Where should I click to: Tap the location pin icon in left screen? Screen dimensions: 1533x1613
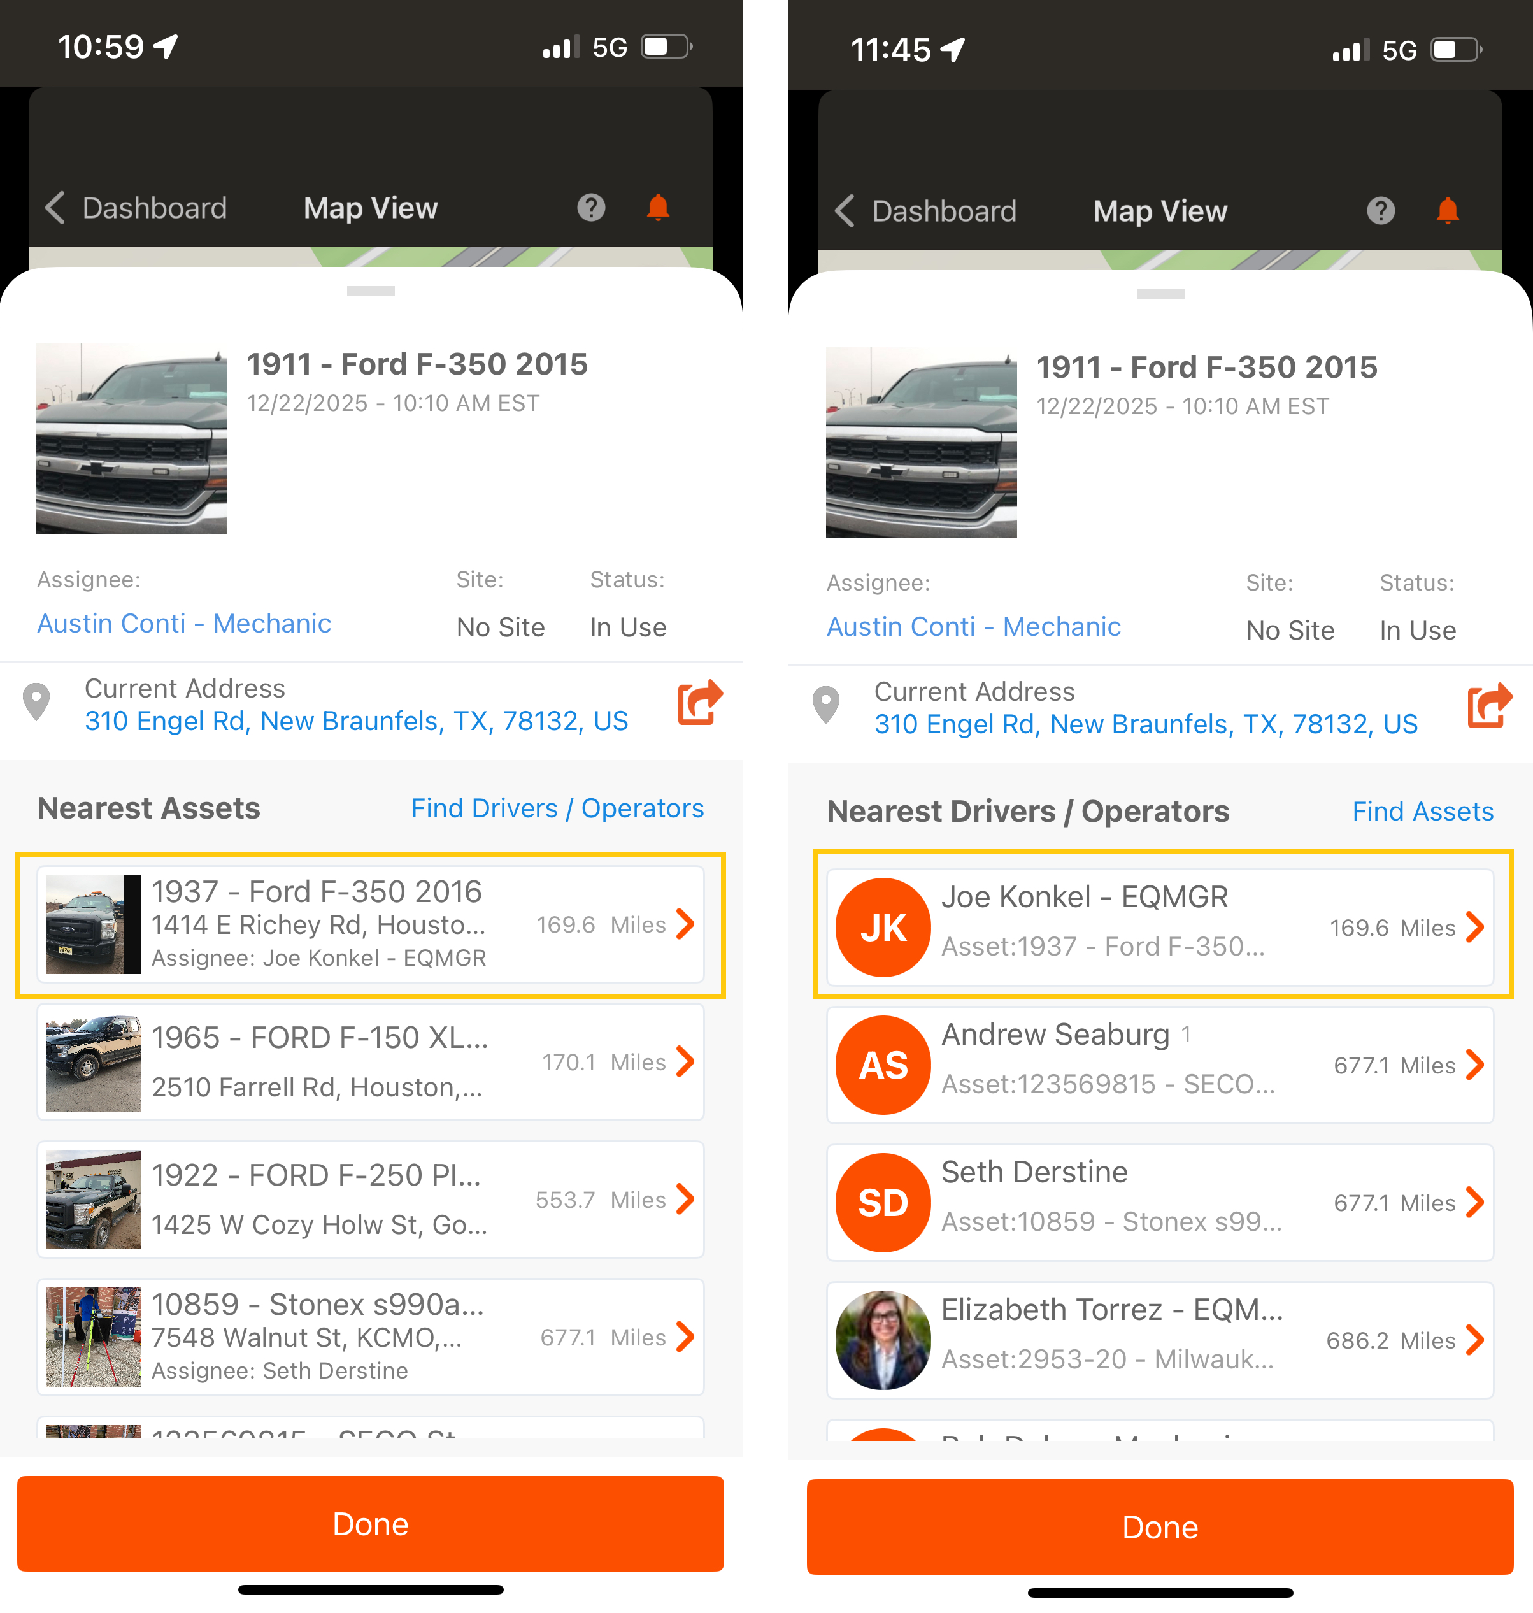pos(36,702)
